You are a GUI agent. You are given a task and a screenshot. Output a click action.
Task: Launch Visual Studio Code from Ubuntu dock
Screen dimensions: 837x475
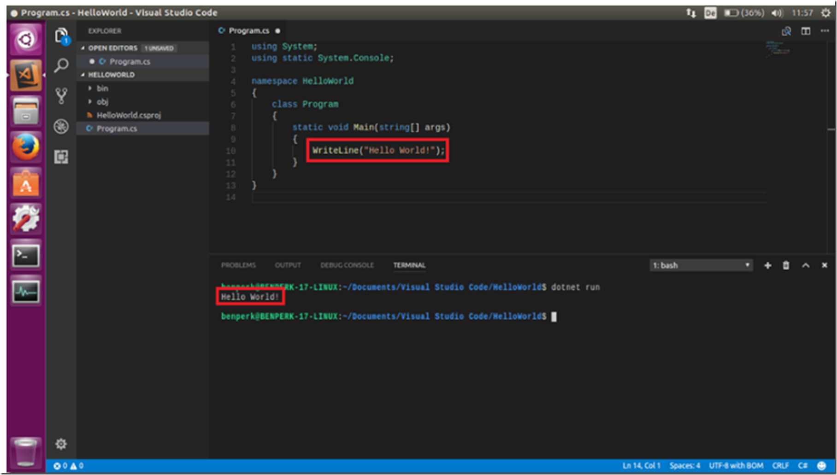pyautogui.click(x=26, y=75)
